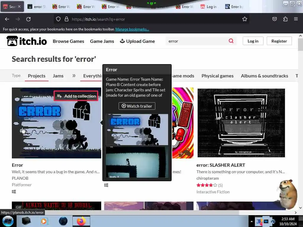This screenshot has width=303, height=227.
Task: Open the Browse Games navigation link
Action: click(68, 41)
